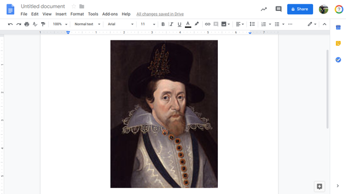
Task: Open the File menu
Action: pos(24,14)
